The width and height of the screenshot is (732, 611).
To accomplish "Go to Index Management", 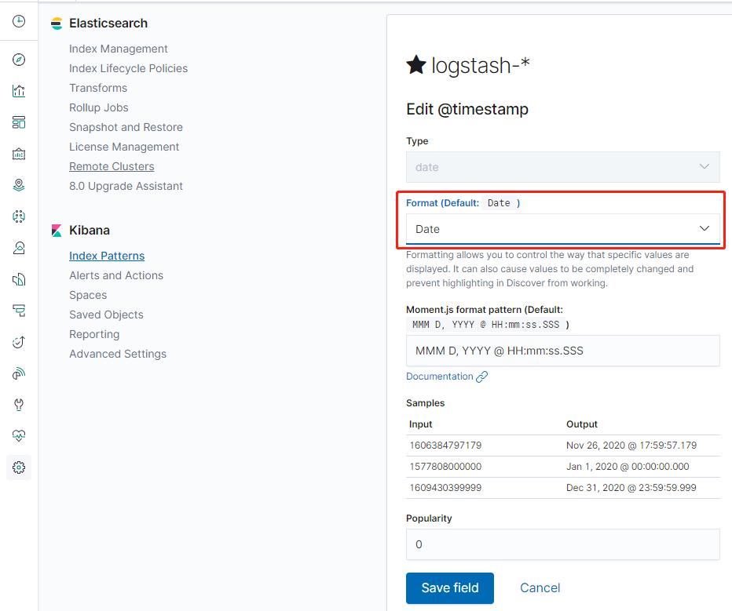I will [118, 49].
